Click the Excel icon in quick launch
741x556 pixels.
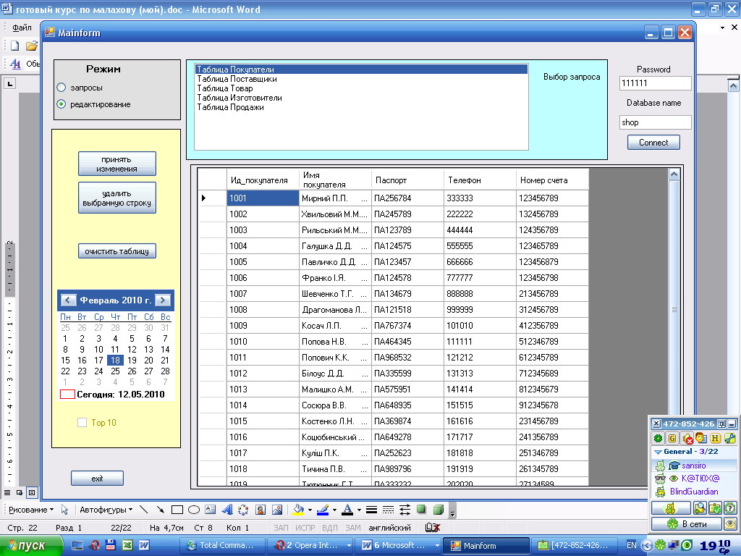coord(127,545)
